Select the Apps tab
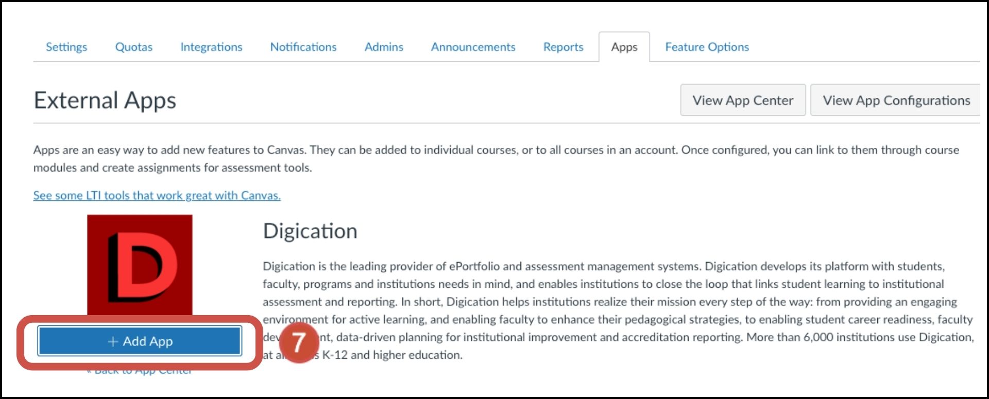This screenshot has width=989, height=399. [624, 47]
